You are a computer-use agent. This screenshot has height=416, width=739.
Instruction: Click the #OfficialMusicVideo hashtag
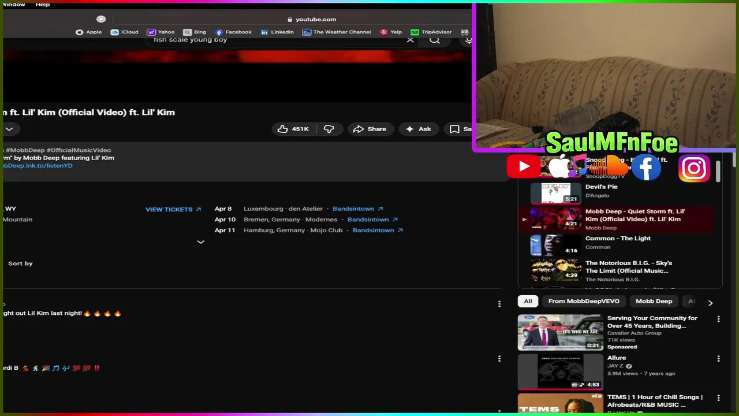(79, 150)
